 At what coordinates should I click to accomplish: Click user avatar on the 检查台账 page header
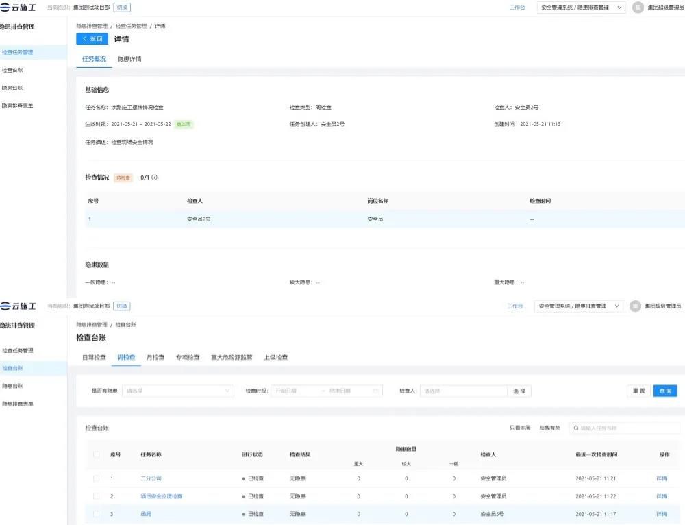click(635, 306)
